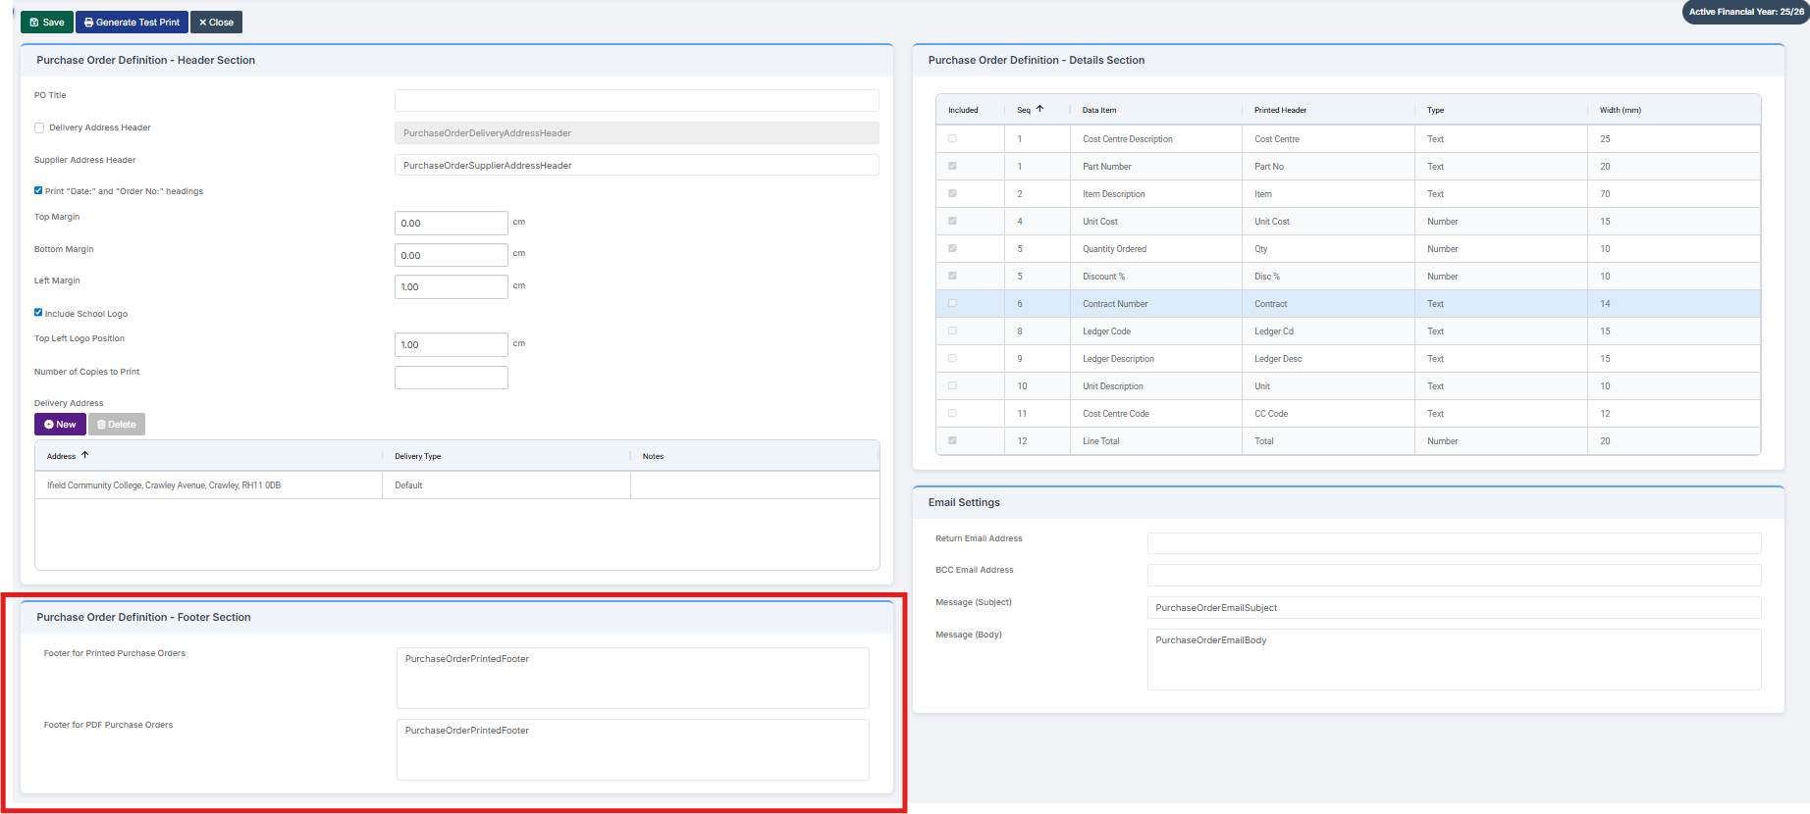Screen dimensions: 1810x814
Task: Click the PO Title input field
Action: [x=636, y=100]
